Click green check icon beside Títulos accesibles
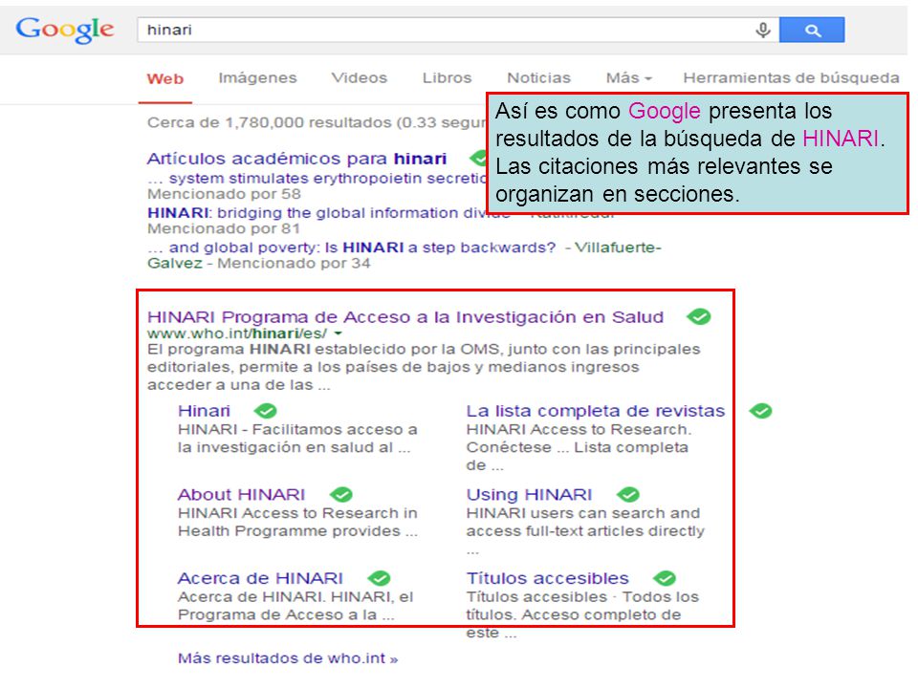This screenshot has height=688, width=918. pyautogui.click(x=665, y=579)
